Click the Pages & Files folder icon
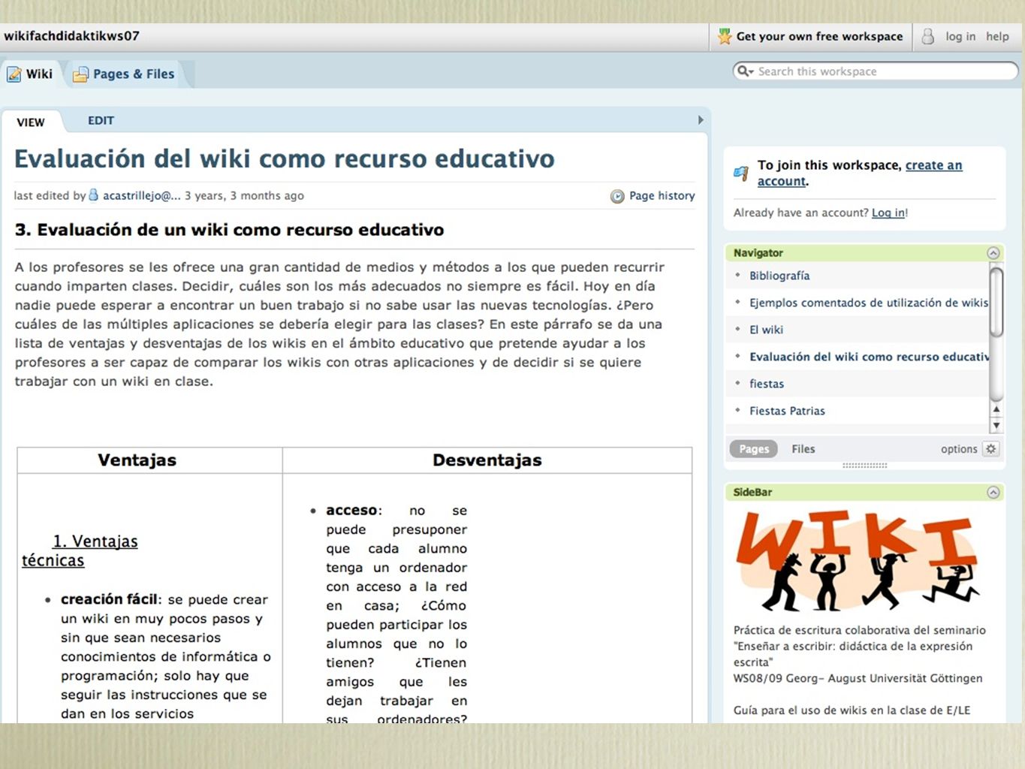 (x=80, y=74)
